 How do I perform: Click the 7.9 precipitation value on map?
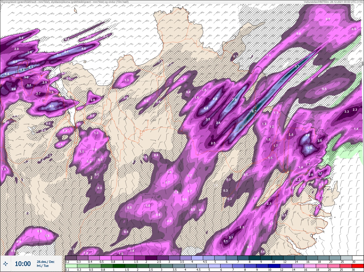(x=234, y=100)
